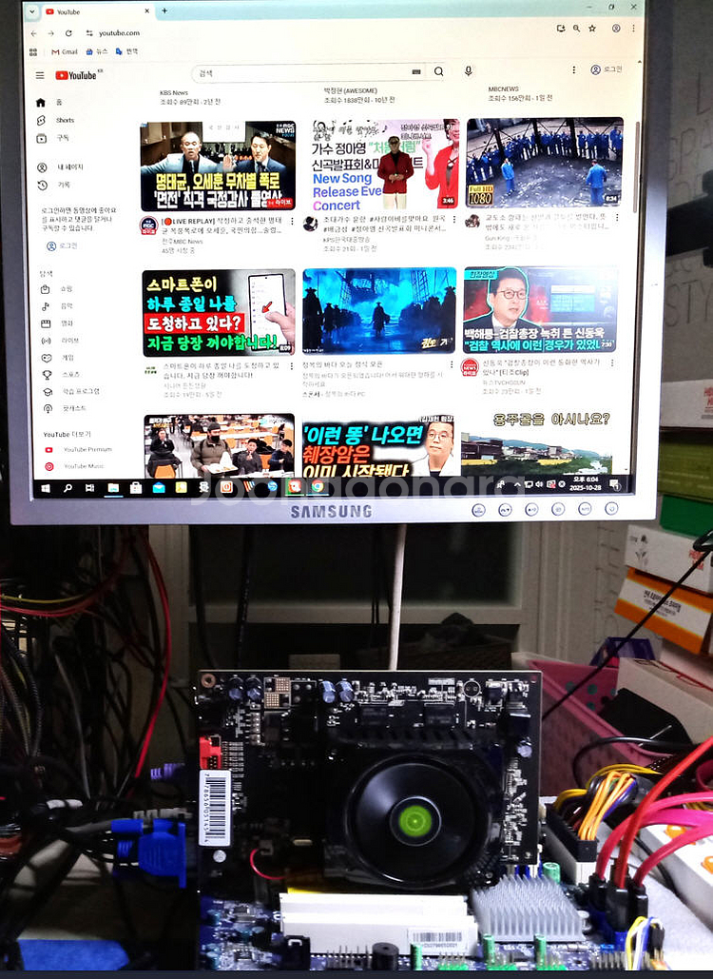Open the apps grid icon in bookmarks bar
713x979 pixels.
(33, 51)
